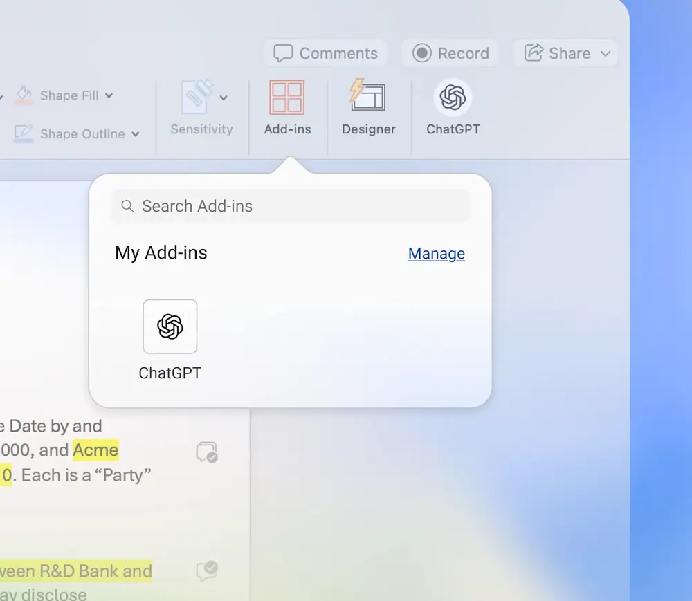Expand the Shape Outline dropdown arrow
The height and width of the screenshot is (601, 692).
coord(136,134)
